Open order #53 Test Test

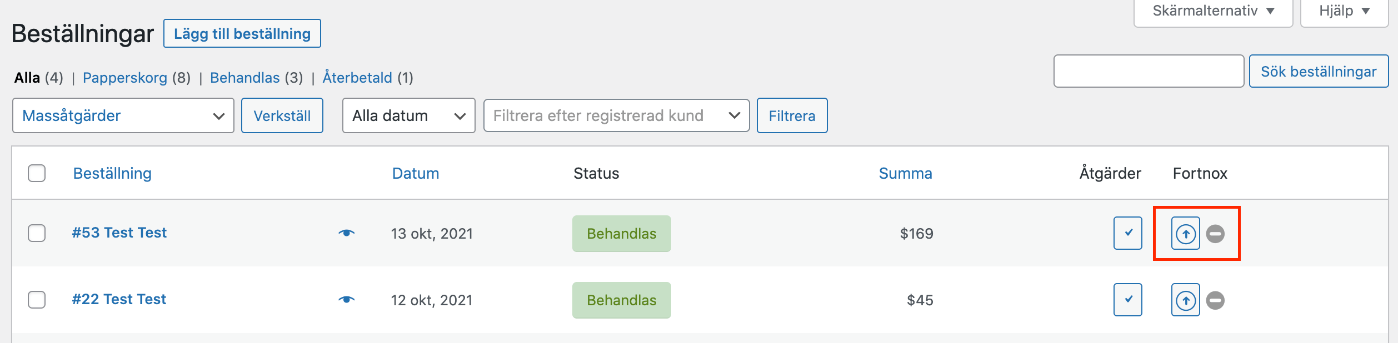click(x=119, y=233)
